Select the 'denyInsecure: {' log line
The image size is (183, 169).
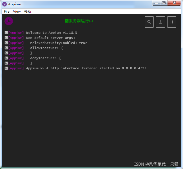point(45,58)
